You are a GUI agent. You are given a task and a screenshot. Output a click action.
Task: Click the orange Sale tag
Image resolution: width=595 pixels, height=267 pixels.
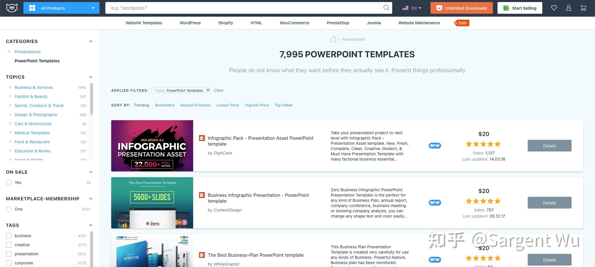coord(462,23)
